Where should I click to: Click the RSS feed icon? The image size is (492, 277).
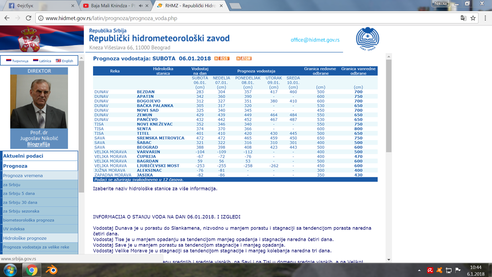click(222, 58)
